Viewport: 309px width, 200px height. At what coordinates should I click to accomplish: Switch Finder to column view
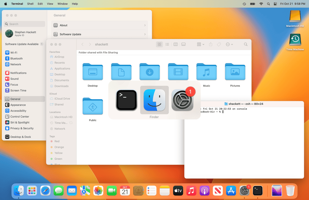[176, 44]
